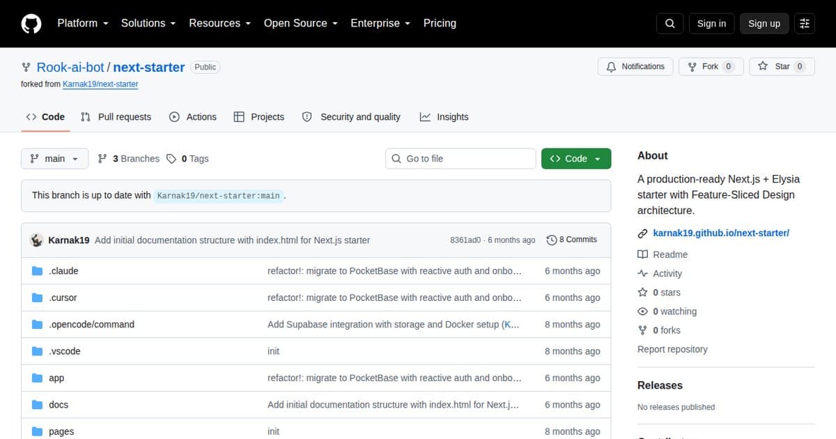Image resolution: width=836 pixels, height=439 pixels.
Task: Click the Activity pulse icon
Action: [x=642, y=274]
